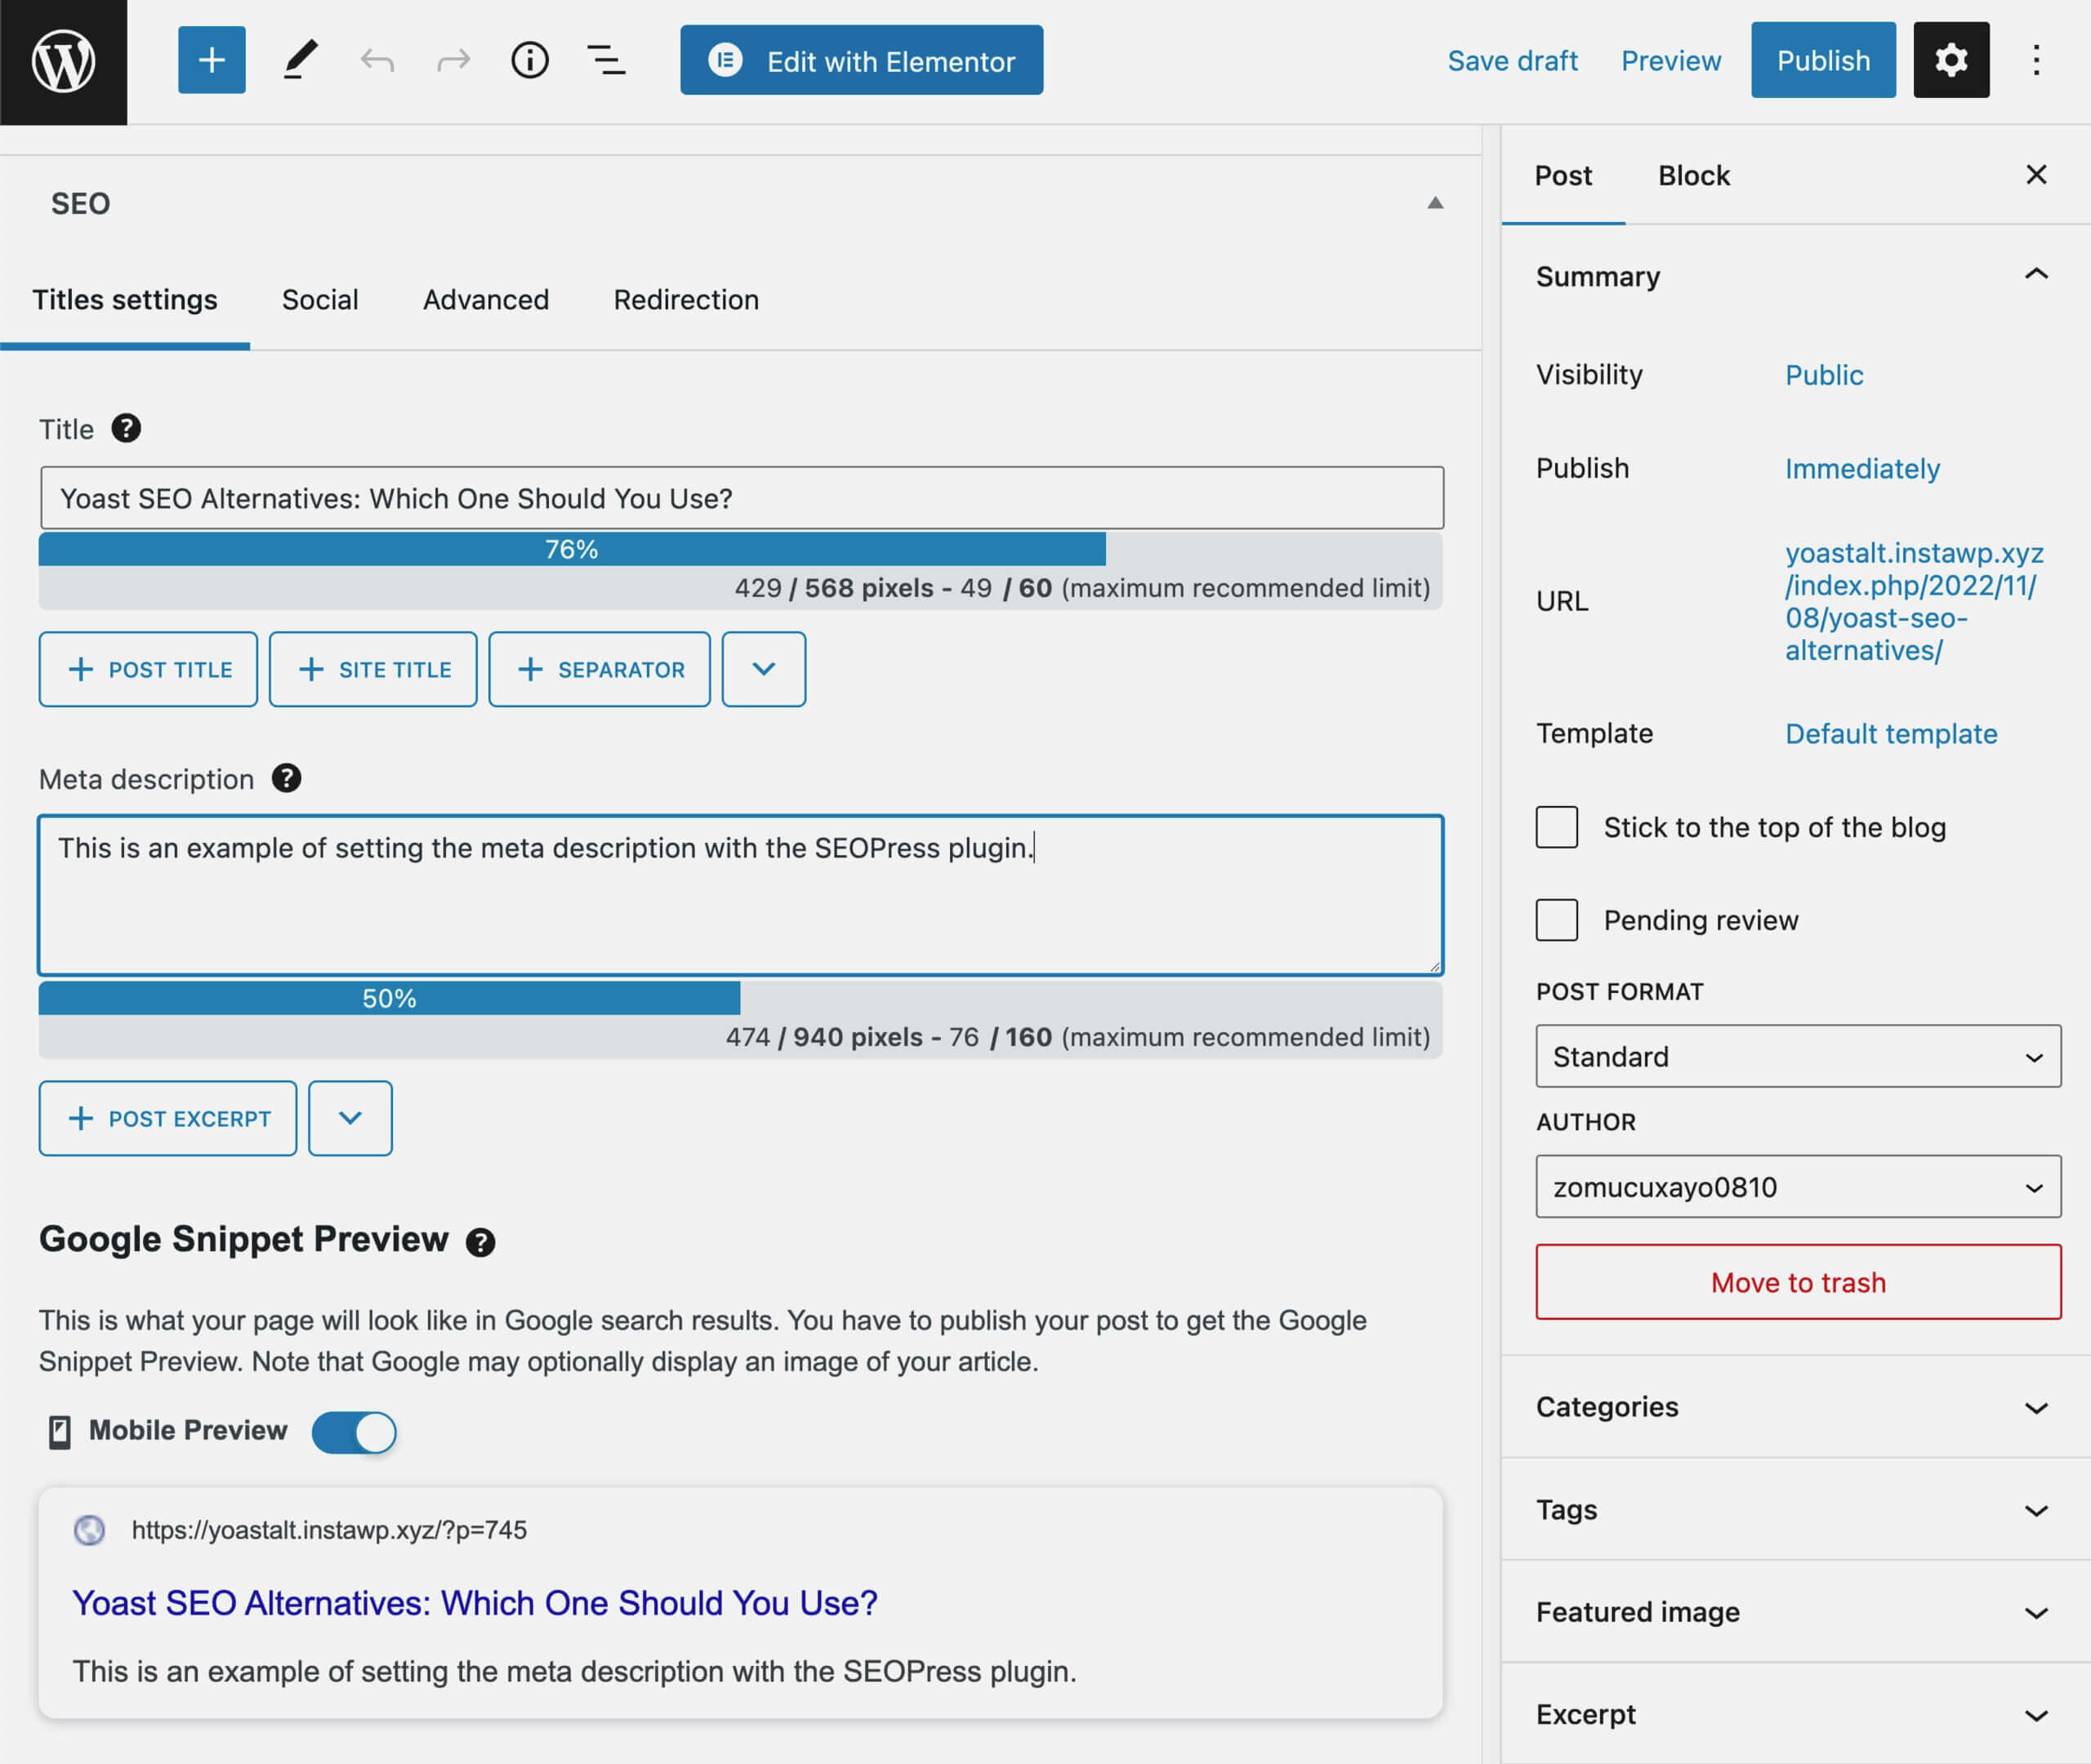Click the Undo arrow icon
2091x1764 pixels.
(377, 61)
